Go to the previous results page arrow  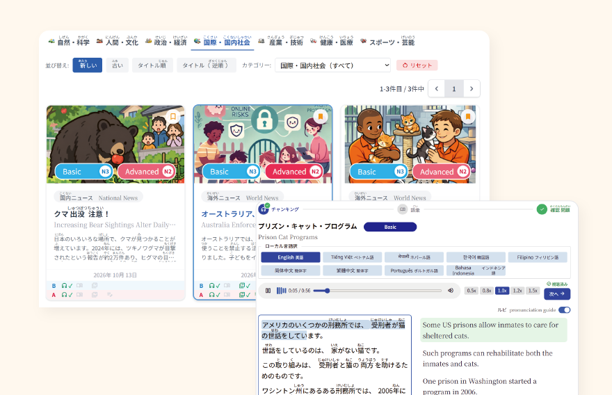pos(437,88)
